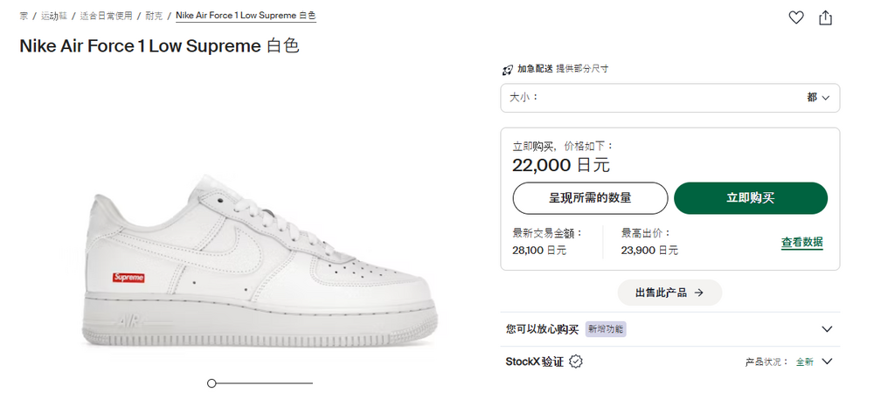Expand the StockX验证 section chevron

pyautogui.click(x=827, y=361)
